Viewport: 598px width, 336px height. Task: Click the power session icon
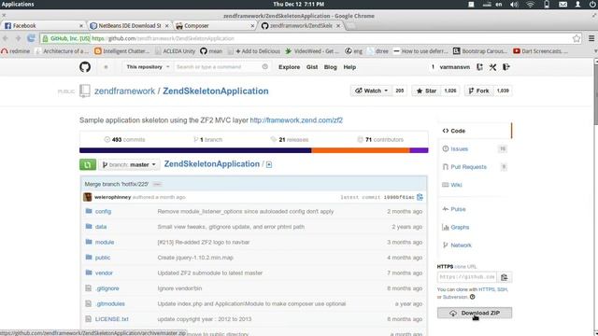pos(592,4)
